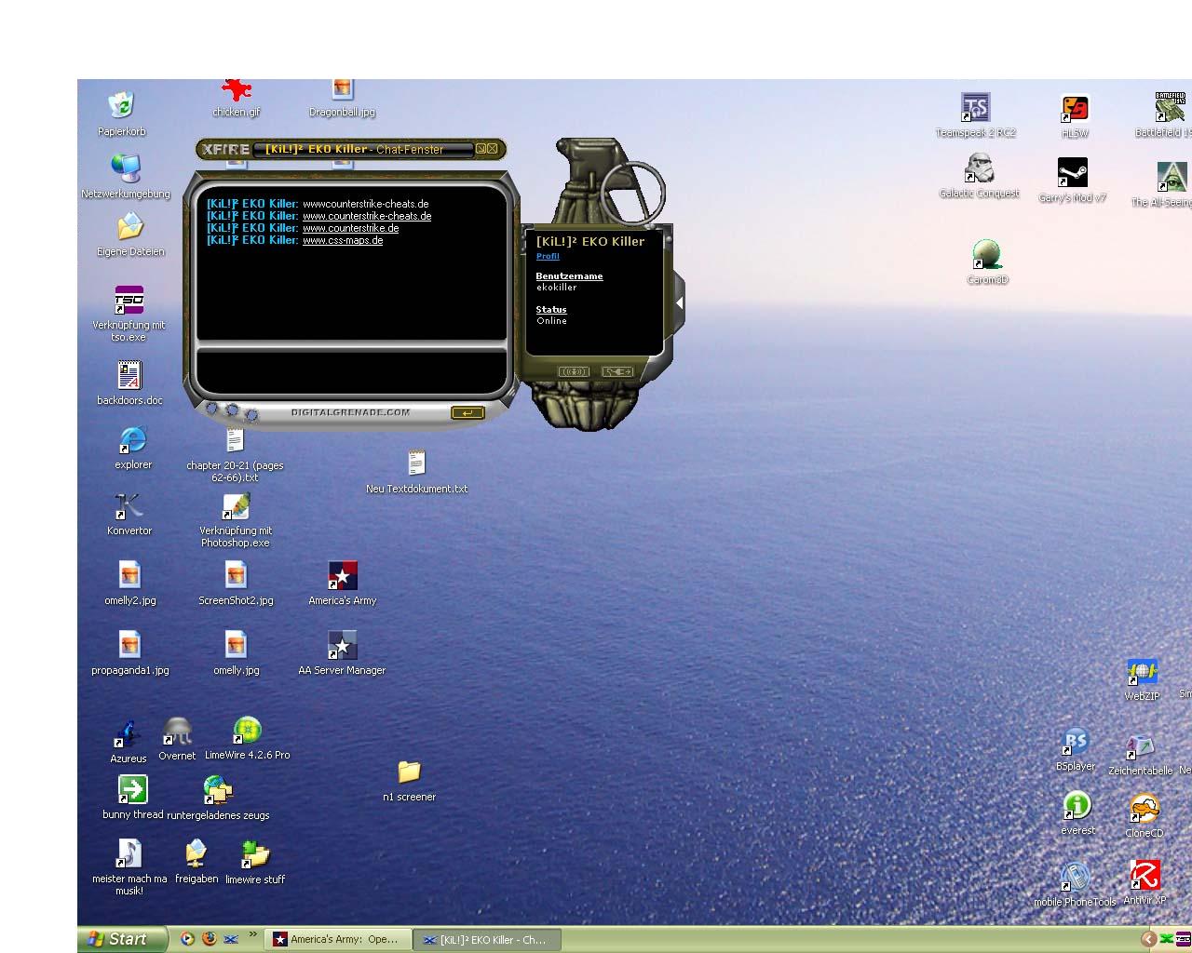Launch Carom3D shortcut
The height and width of the screenshot is (953, 1192).
point(987,262)
